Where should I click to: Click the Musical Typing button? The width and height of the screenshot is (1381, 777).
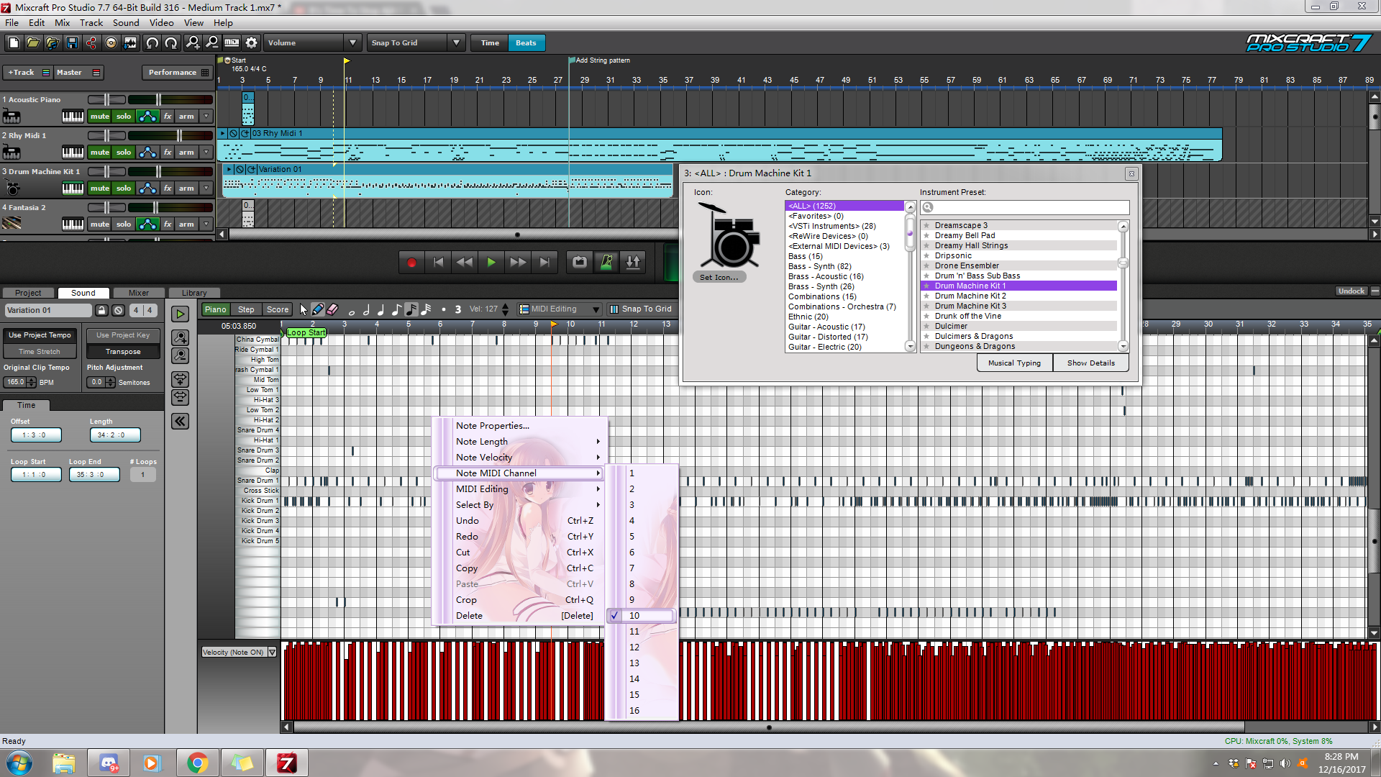point(1014,363)
